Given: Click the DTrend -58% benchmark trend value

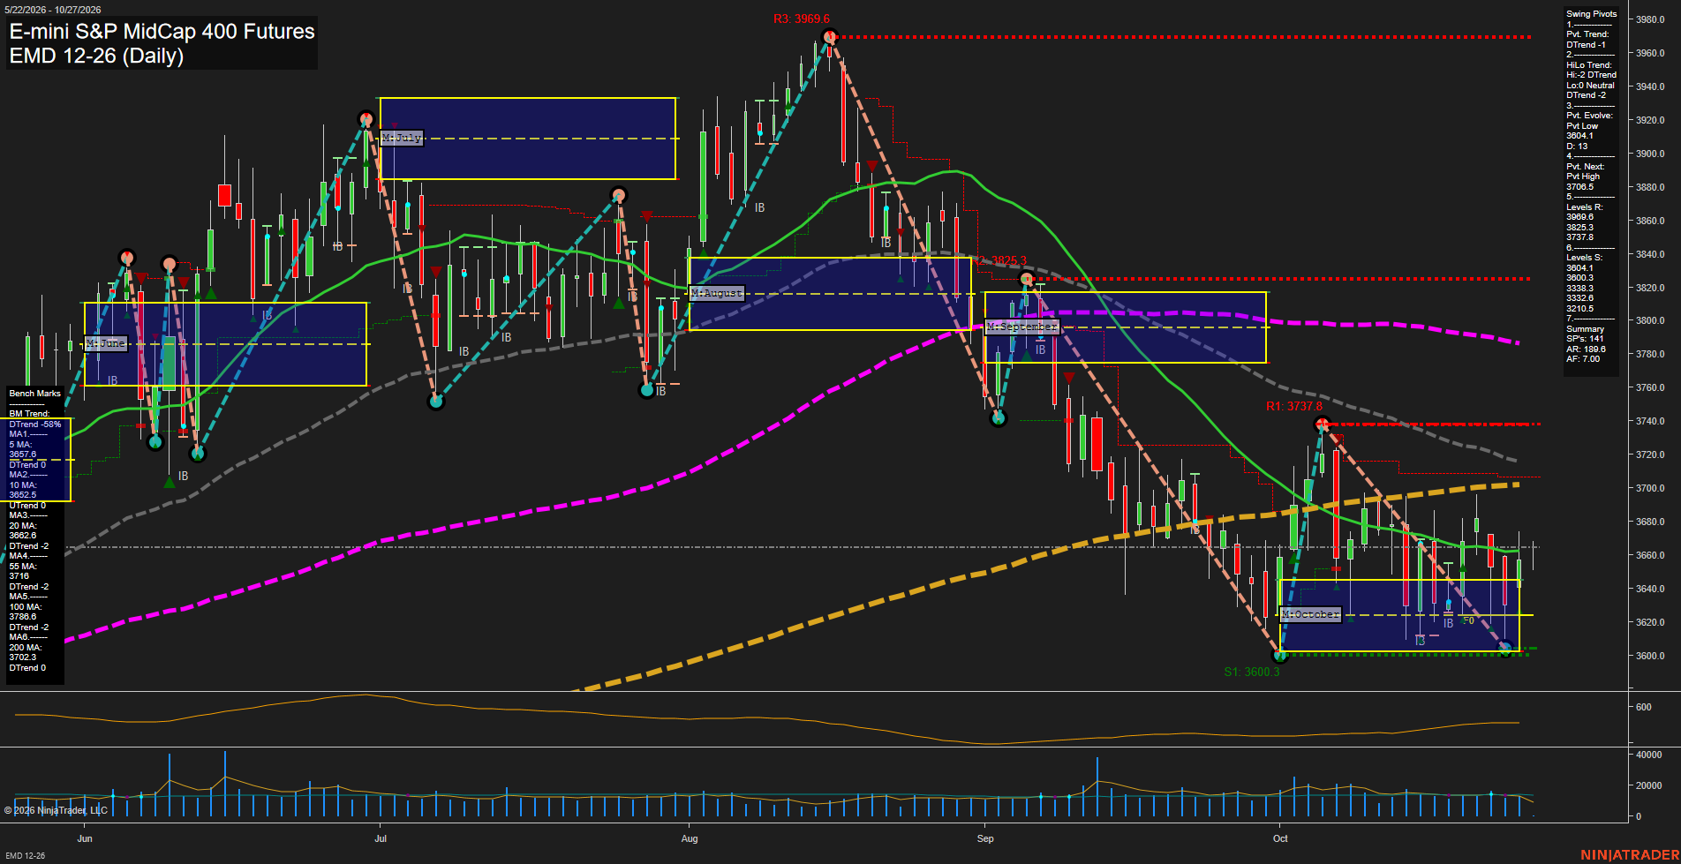Looking at the screenshot, I should tap(35, 424).
